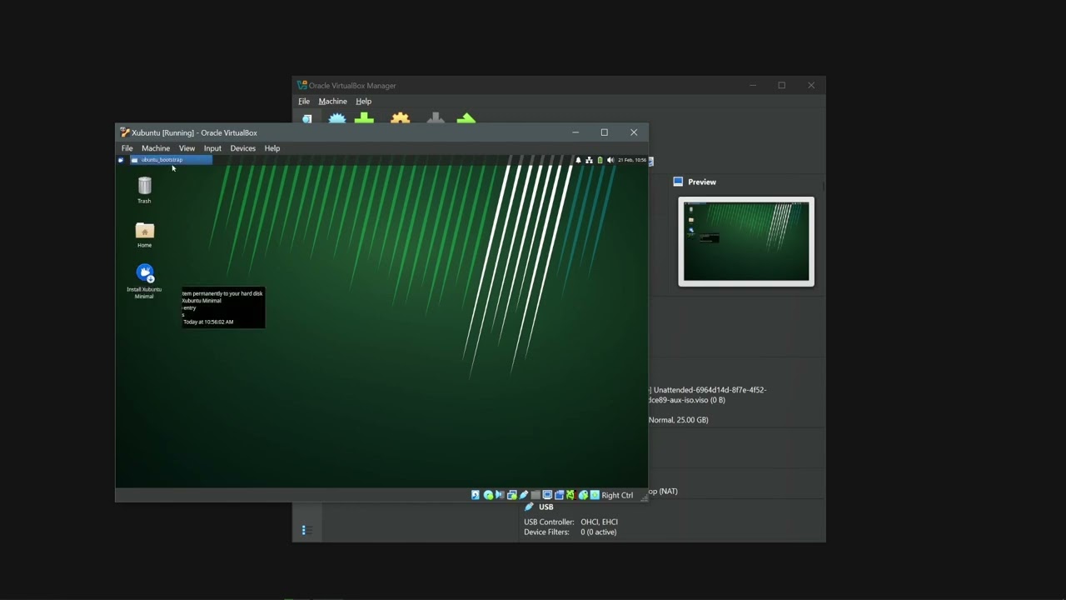Click the display monitor status icon
This screenshot has width=1066, height=600.
(x=547, y=495)
